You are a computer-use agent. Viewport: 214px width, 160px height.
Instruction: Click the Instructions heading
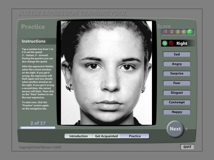click(x=33, y=41)
